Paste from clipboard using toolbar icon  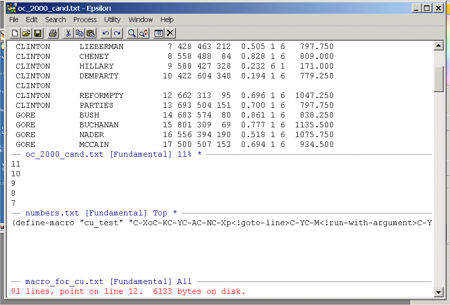click(x=91, y=33)
